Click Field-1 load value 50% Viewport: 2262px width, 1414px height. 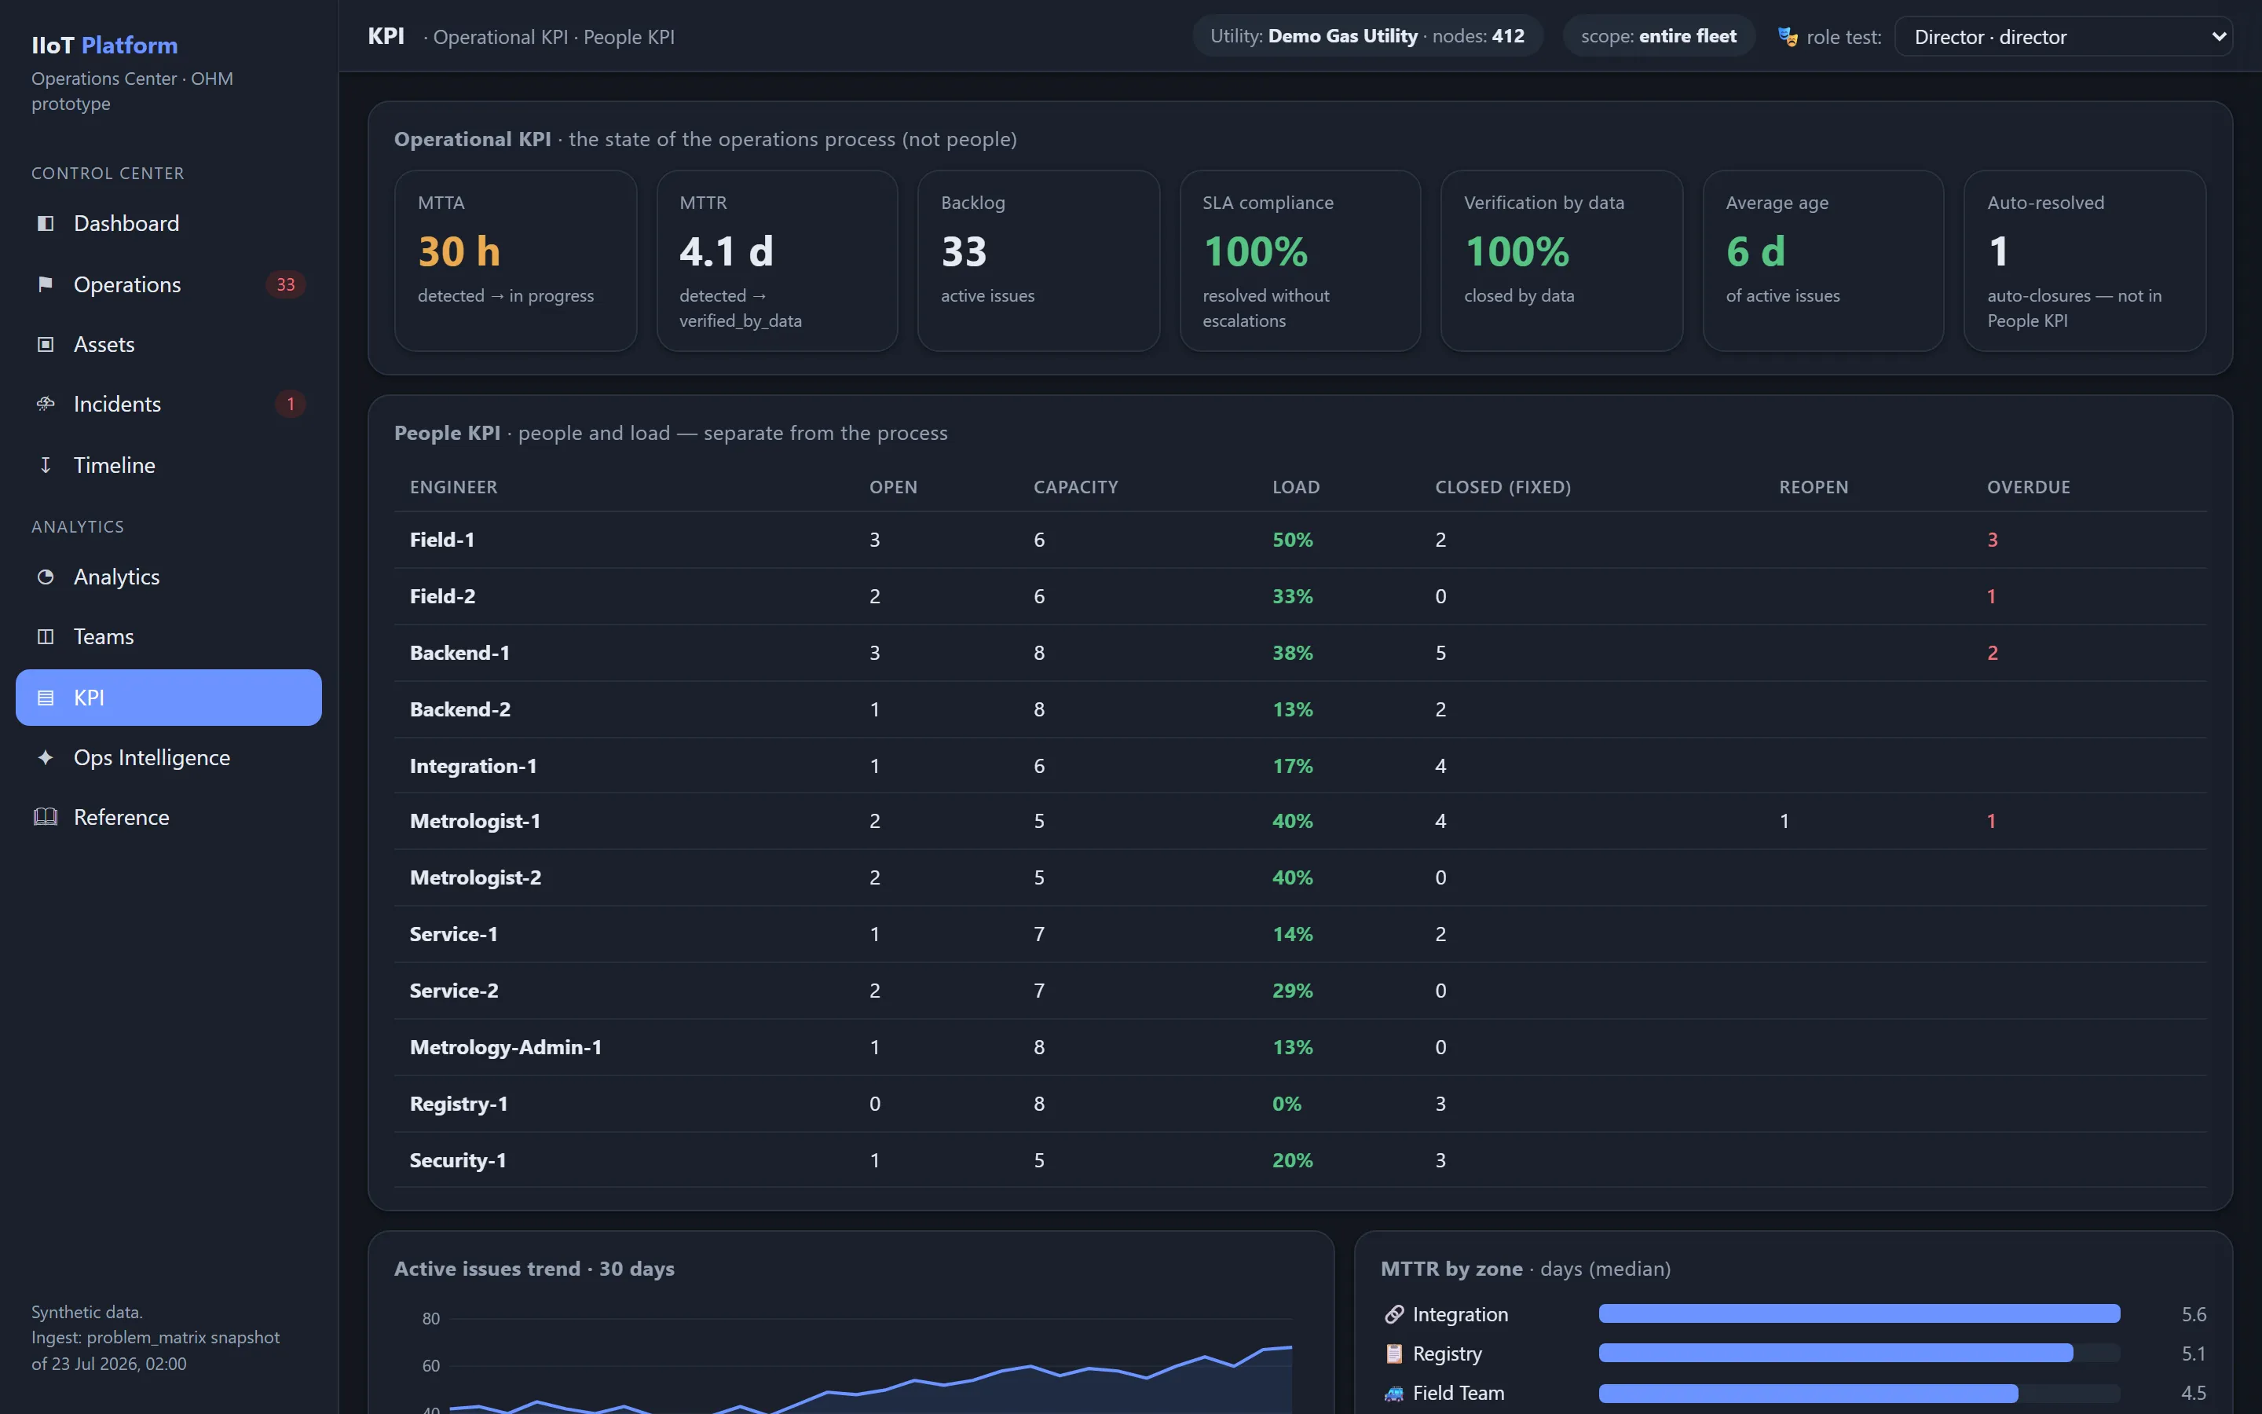[x=1293, y=540]
